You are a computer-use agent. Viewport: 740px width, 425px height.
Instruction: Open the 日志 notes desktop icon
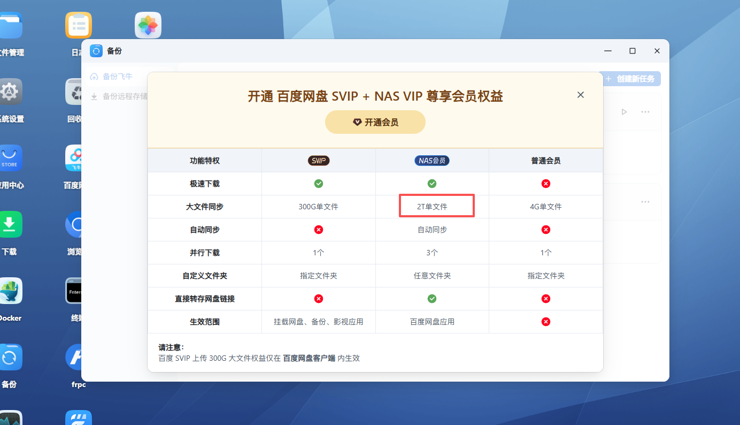[x=79, y=25]
